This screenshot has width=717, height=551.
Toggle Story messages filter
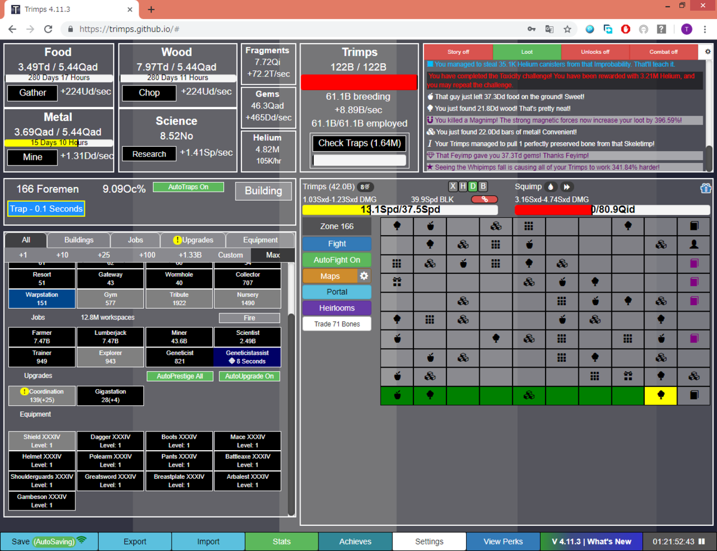pyautogui.click(x=458, y=52)
